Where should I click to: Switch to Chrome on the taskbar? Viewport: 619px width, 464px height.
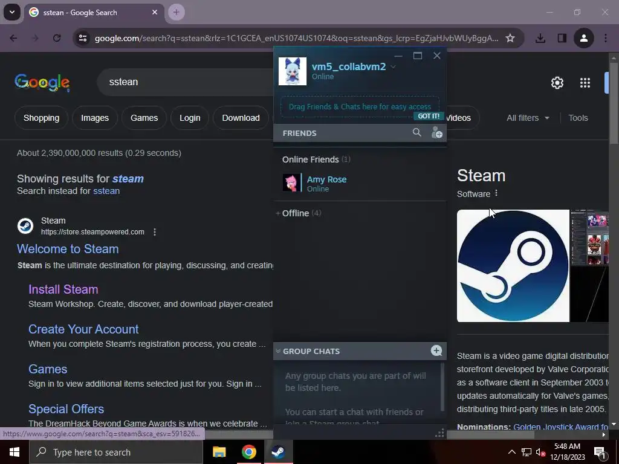[x=248, y=452]
